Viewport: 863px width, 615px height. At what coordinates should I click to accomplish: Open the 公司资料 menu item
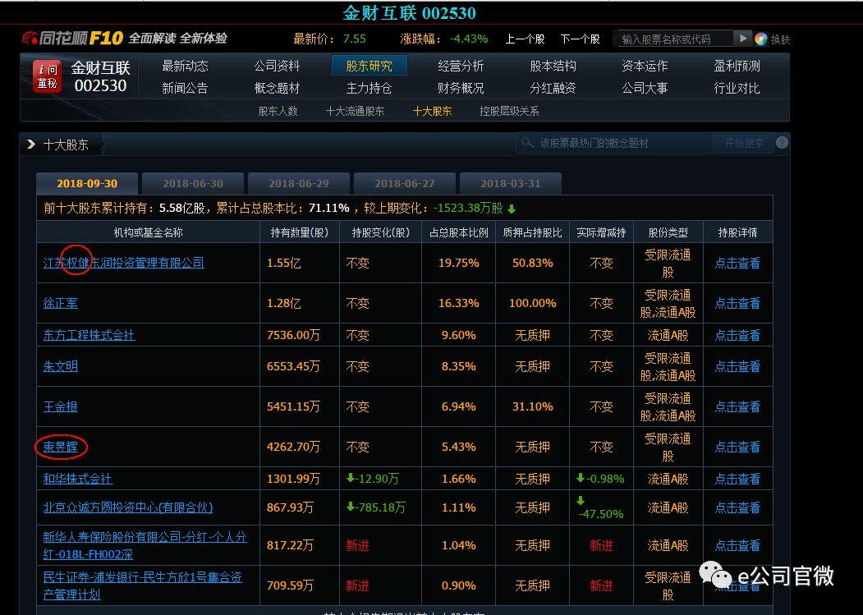[277, 66]
